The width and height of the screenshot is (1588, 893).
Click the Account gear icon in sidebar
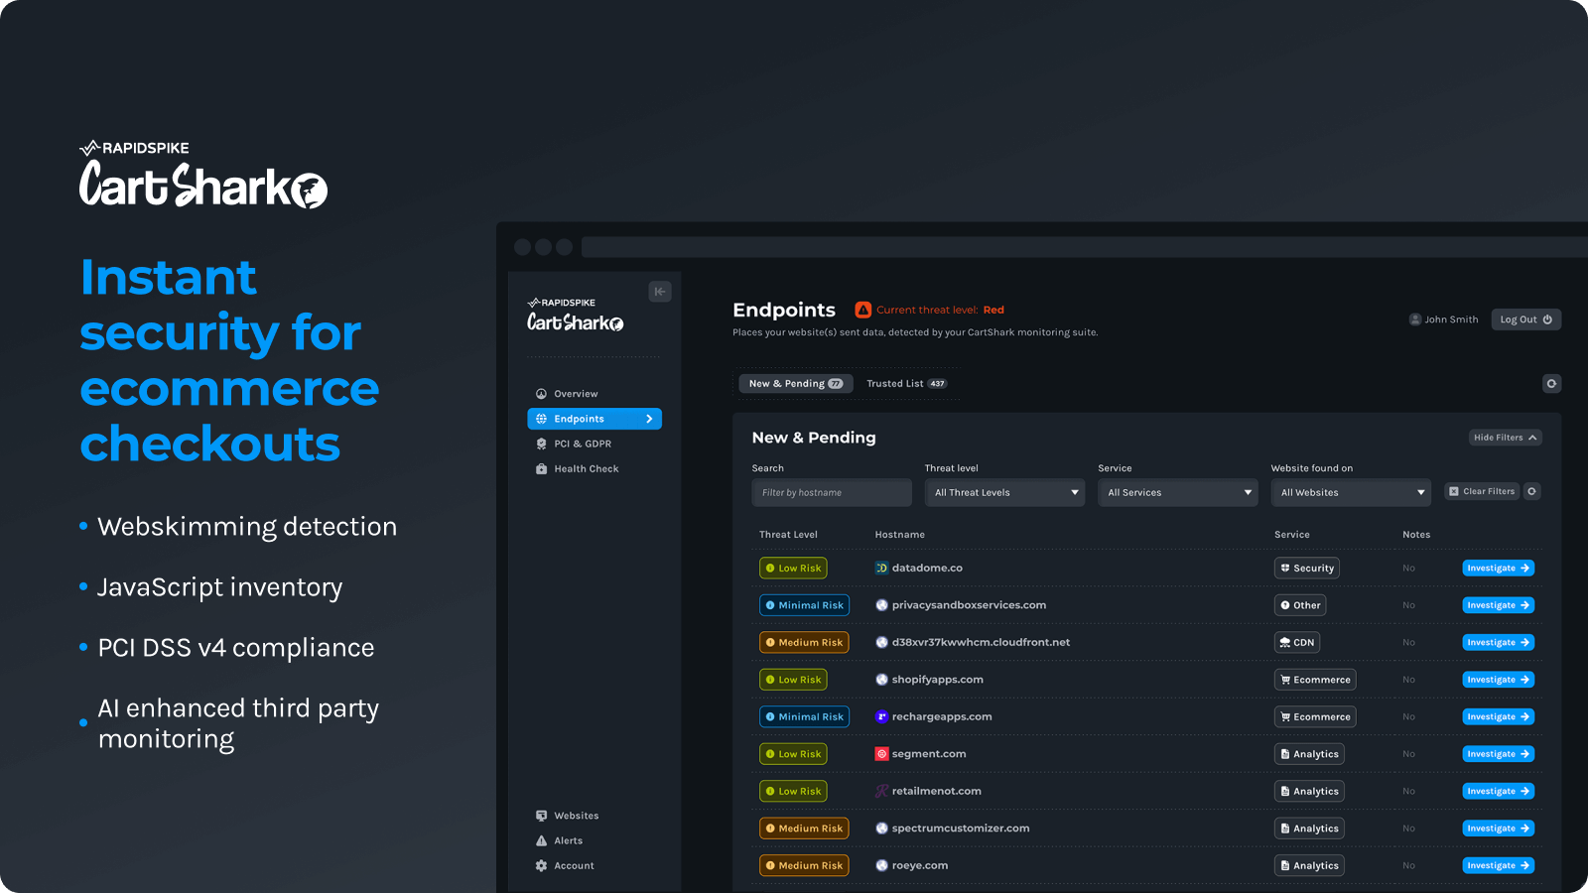tap(542, 866)
